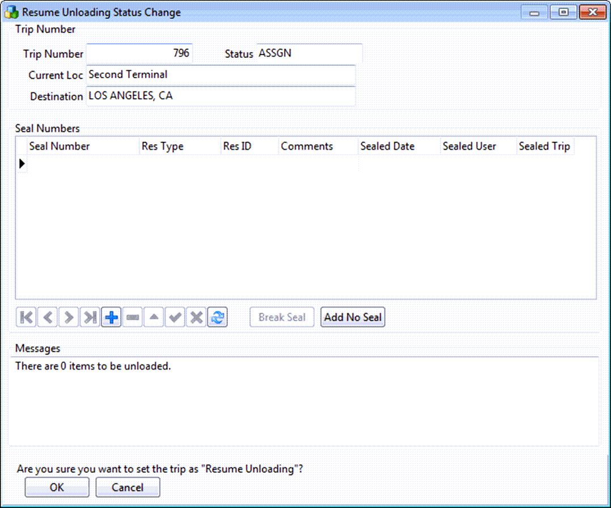Screen dimensions: 611x508
Task: Click the application icon in title bar
Action: (11, 12)
